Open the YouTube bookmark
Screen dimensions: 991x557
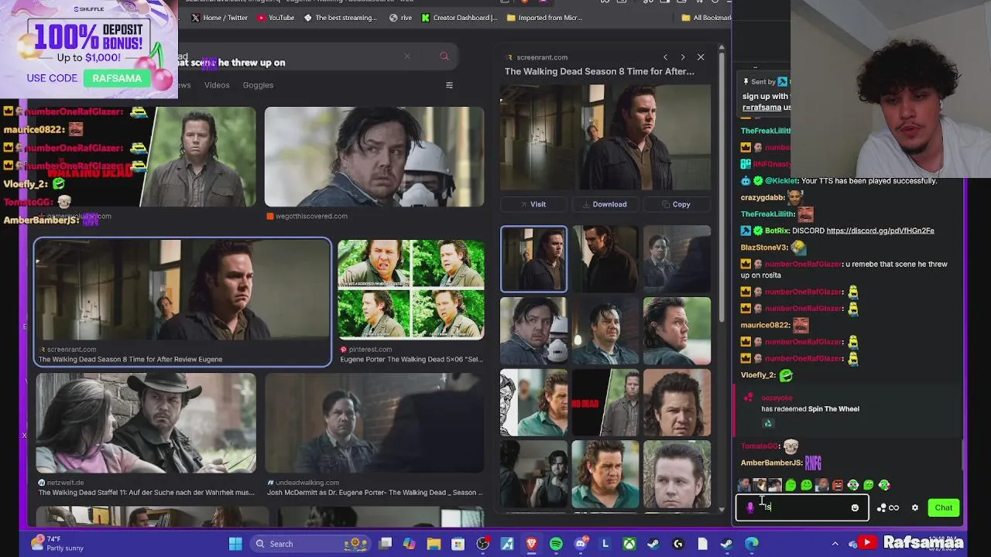275,18
